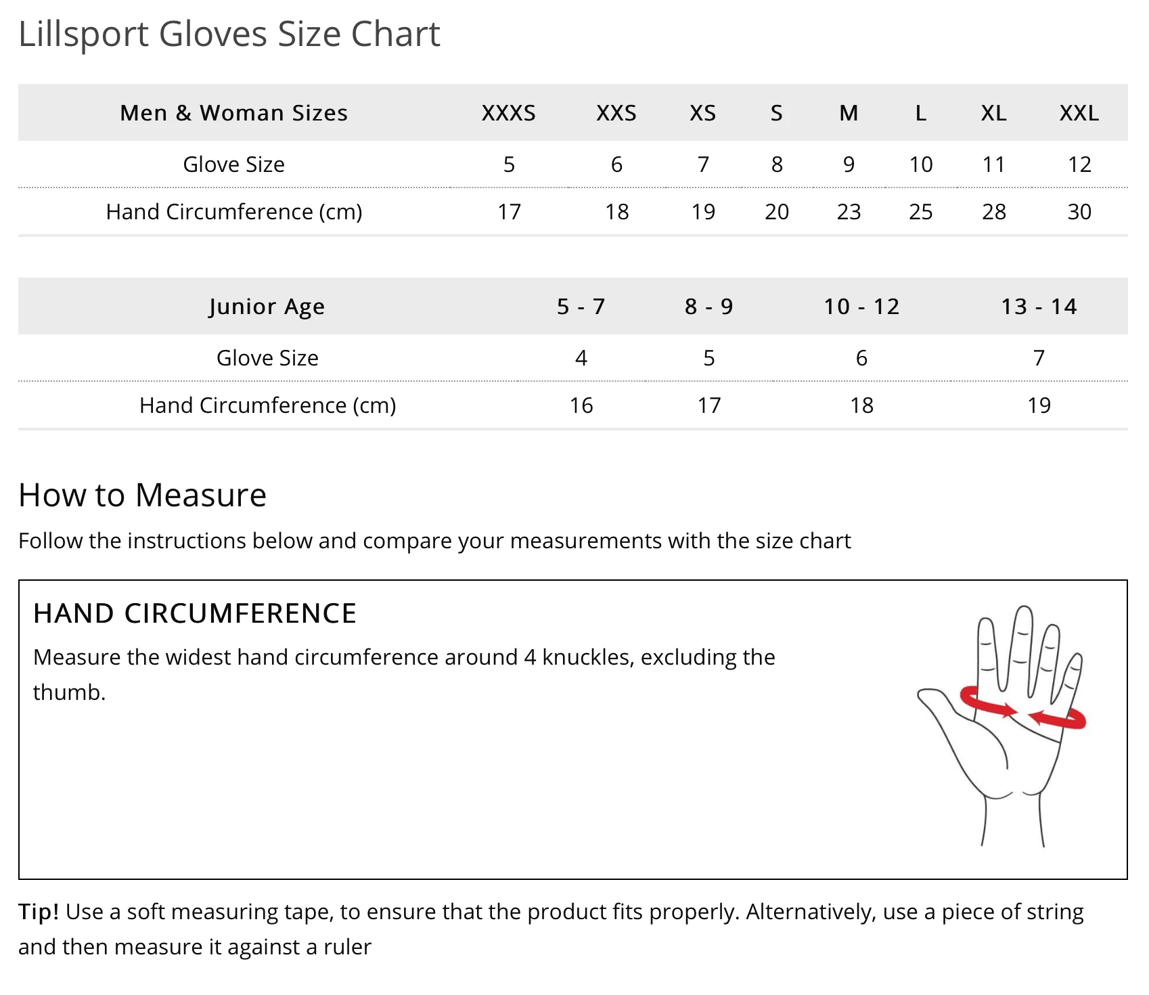Click the red circumference arrow on hand

(1022, 709)
